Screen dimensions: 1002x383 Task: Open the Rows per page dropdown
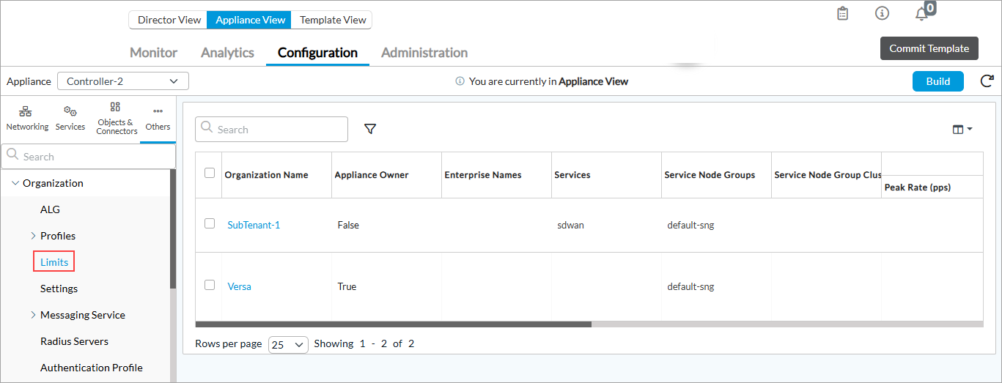pyautogui.click(x=288, y=344)
